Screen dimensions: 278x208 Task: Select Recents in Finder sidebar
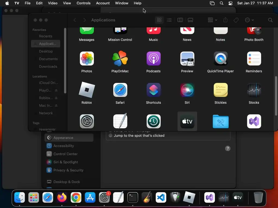46,36
